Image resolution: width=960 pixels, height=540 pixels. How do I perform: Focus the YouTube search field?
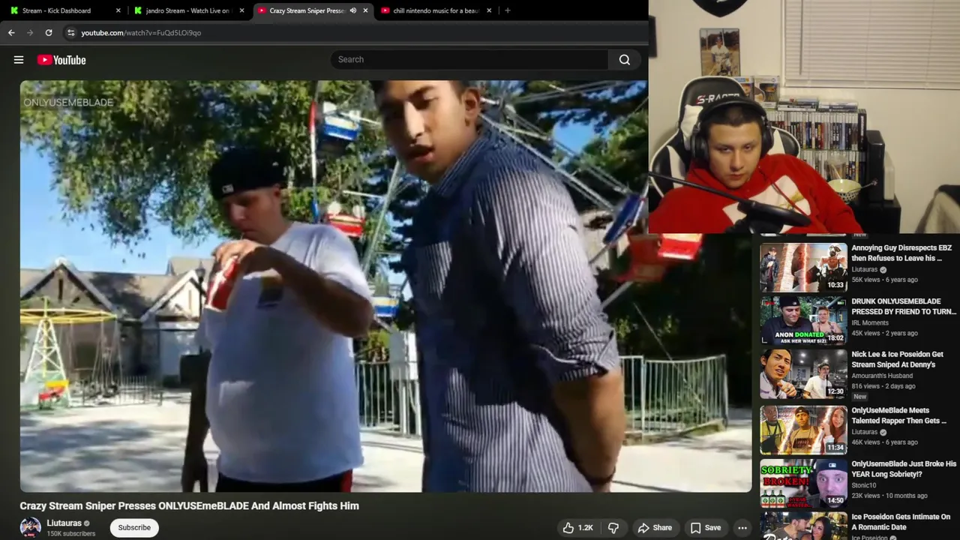(x=469, y=60)
